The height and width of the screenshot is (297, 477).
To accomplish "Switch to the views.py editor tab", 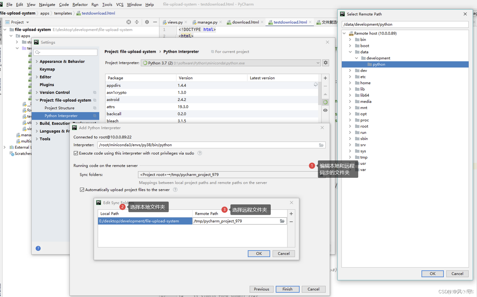I will click(x=174, y=22).
